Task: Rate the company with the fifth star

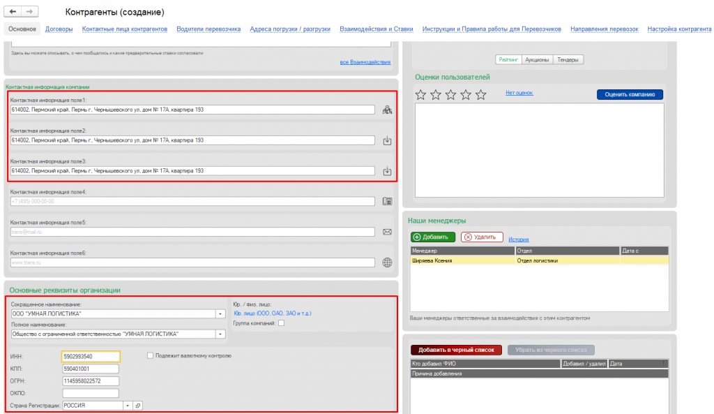Action: point(481,94)
